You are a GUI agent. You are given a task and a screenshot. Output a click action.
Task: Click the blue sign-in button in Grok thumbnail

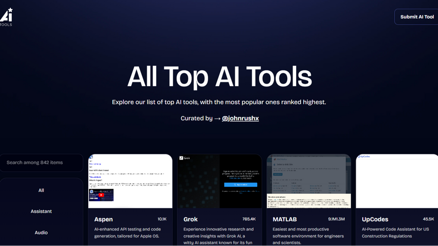[240, 184]
